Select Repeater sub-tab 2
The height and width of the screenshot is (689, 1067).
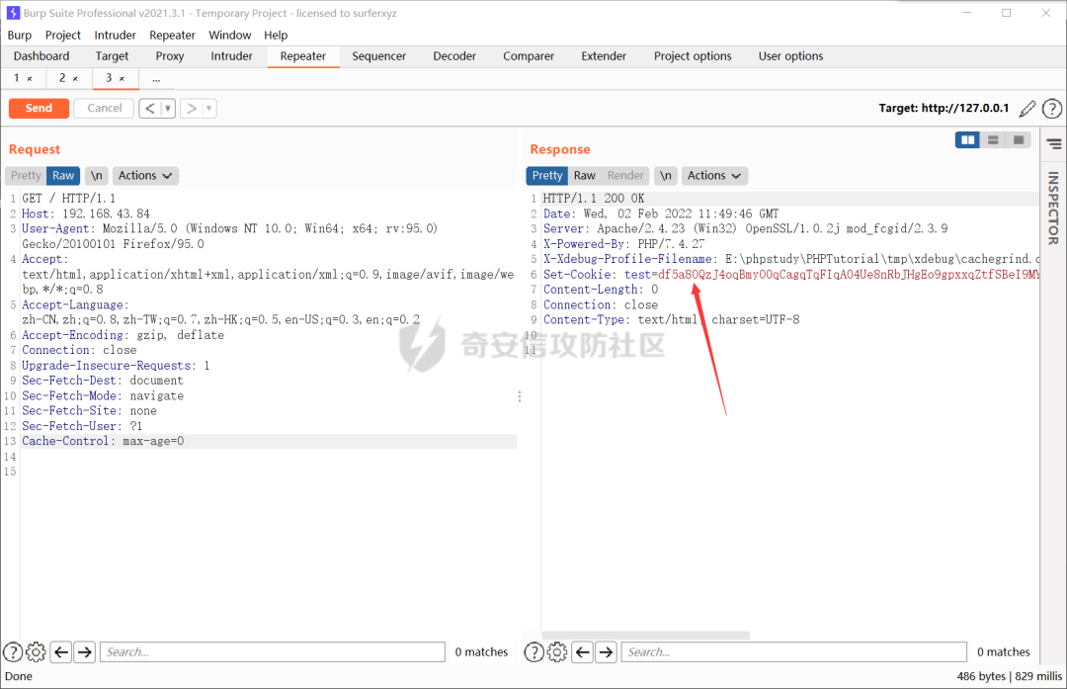[x=62, y=78]
